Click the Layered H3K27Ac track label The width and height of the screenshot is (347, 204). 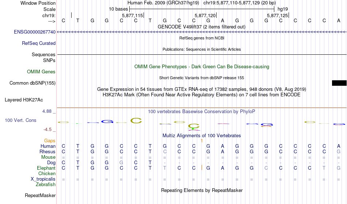[x=24, y=100]
